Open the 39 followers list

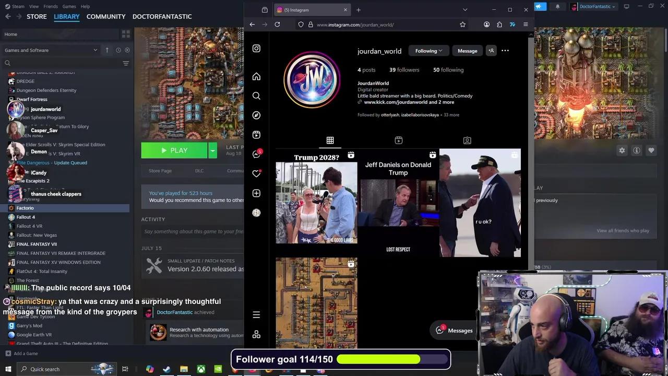click(404, 70)
